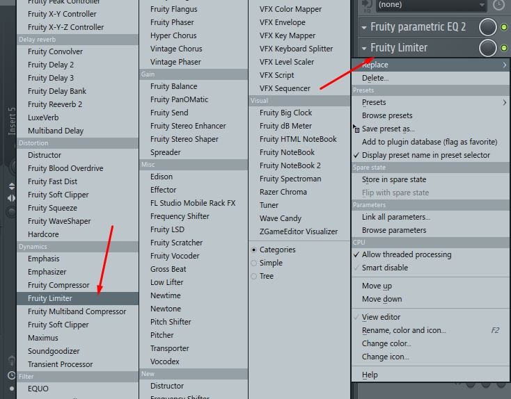Open the (none) input dropdown
The height and width of the screenshot is (399, 511).
[x=431, y=5]
